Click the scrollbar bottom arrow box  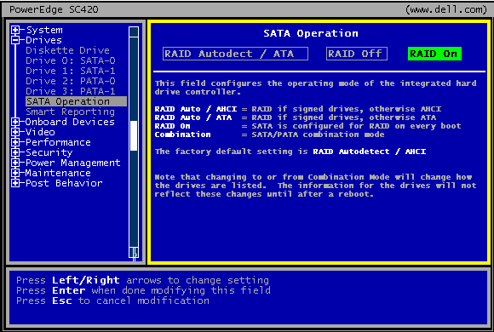pos(134,253)
